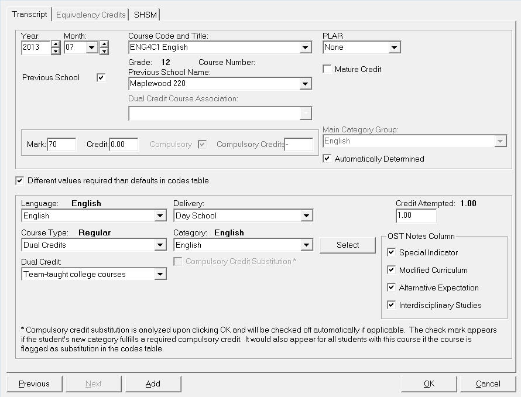Viewport: 521px width, 397px height.
Task: Uncheck the Interdisciplinary Studies option
Action: (392, 305)
